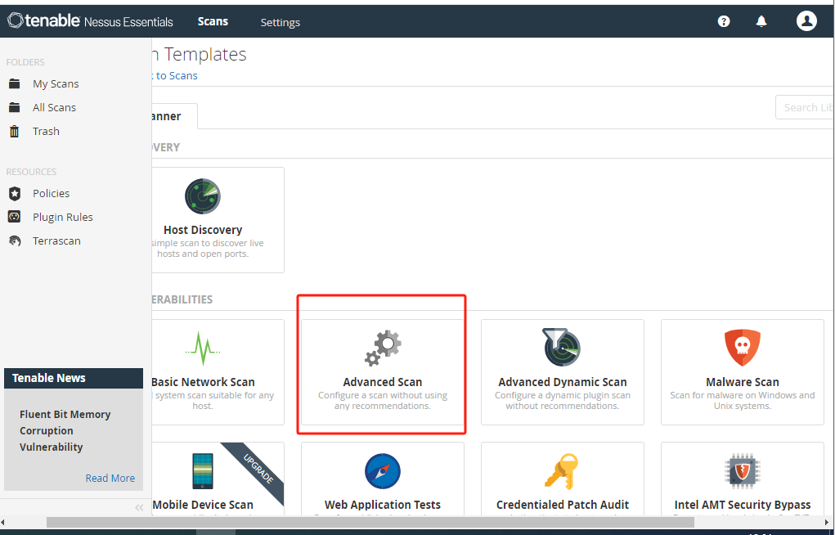Open the All Scans folder
The width and height of the screenshot is (835, 535).
[54, 107]
